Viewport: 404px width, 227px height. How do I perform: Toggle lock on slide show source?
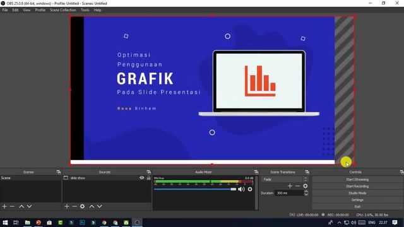click(x=149, y=178)
